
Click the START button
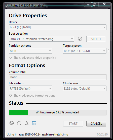[73, 124]
